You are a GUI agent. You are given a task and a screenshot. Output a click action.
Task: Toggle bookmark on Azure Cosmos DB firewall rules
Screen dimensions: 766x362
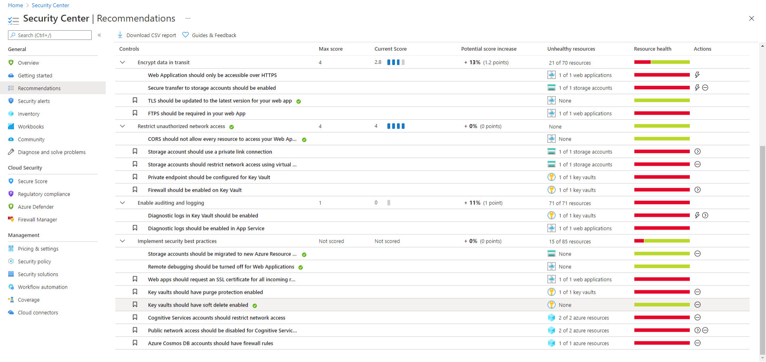pos(135,343)
